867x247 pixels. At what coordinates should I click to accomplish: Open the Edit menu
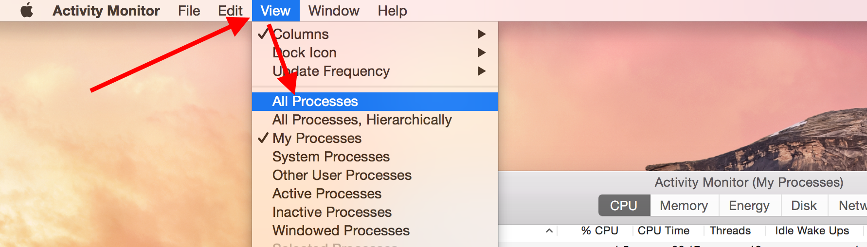pyautogui.click(x=230, y=11)
